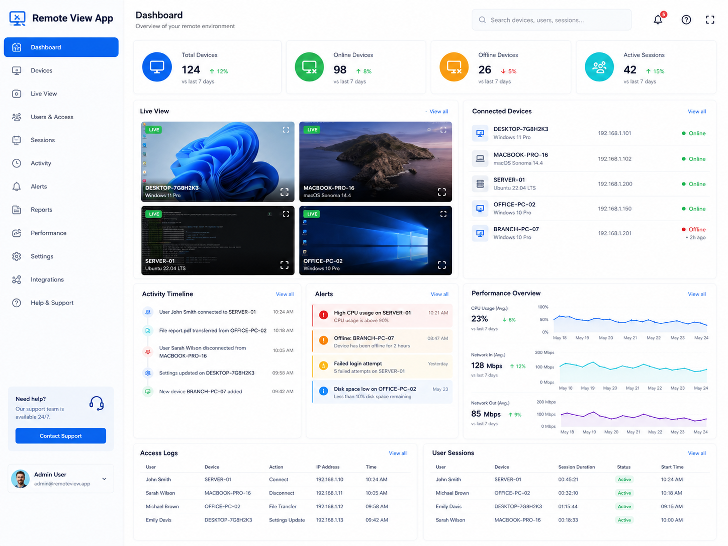Expand SERVER-01 live view bottom fullscreen icon
Image resolution: width=728 pixels, height=546 pixels.
click(284, 265)
